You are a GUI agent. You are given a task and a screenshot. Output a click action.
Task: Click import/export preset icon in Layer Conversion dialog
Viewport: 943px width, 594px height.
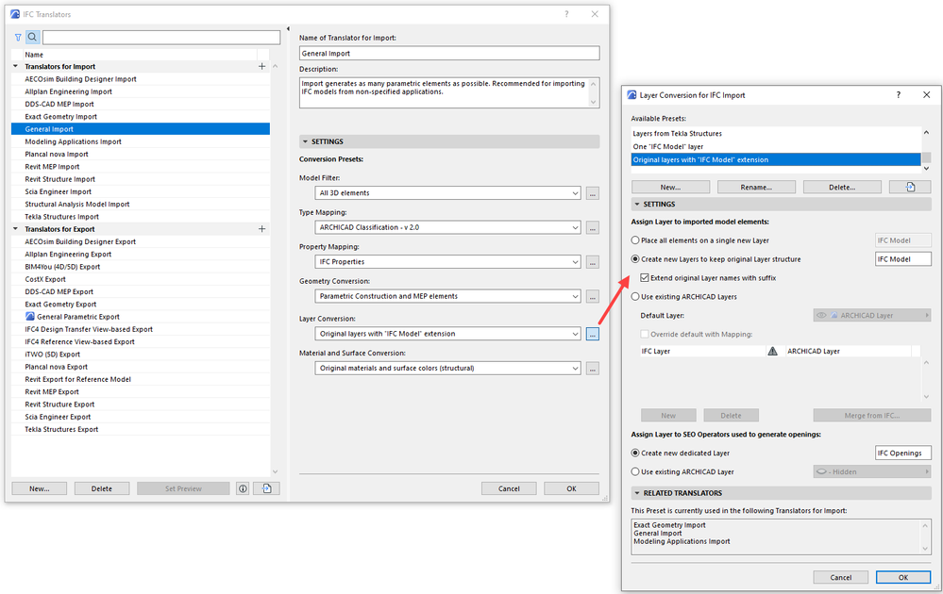coord(910,188)
